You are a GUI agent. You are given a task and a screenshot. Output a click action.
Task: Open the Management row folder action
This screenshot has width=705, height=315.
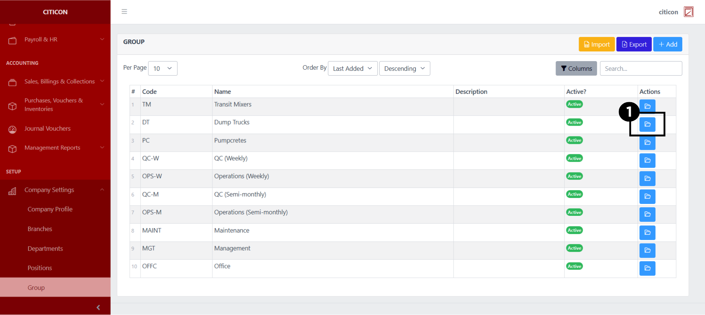[647, 250]
